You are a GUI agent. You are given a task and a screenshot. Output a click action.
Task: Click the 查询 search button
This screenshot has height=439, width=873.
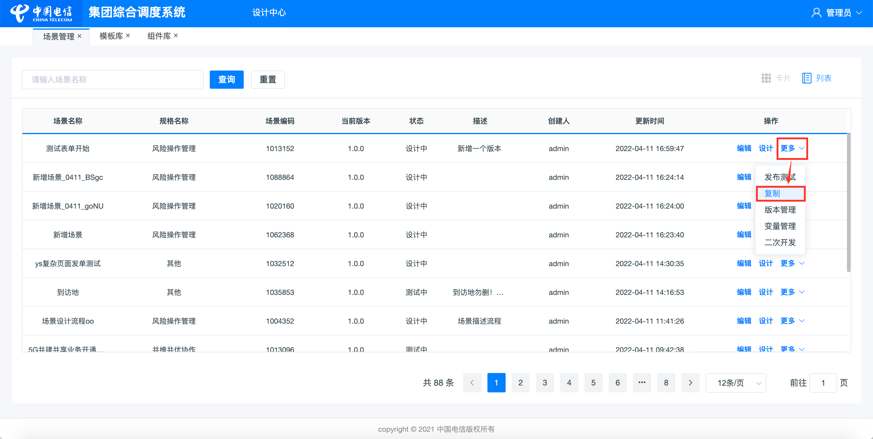click(x=226, y=80)
